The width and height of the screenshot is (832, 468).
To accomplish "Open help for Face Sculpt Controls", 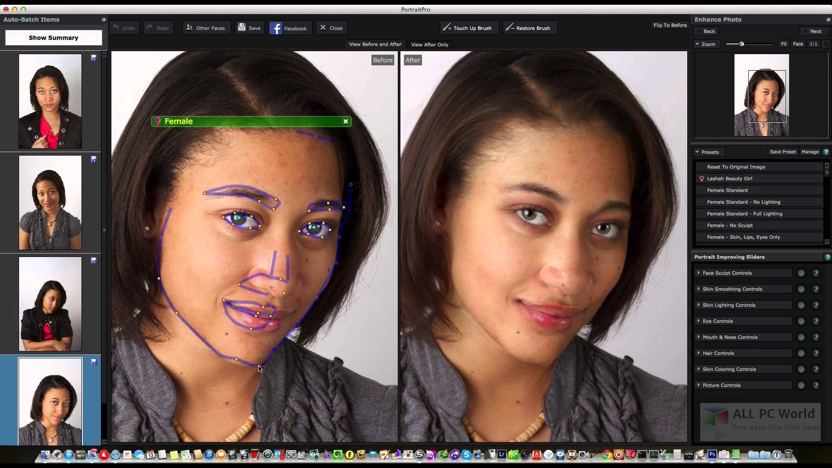I will pos(816,273).
